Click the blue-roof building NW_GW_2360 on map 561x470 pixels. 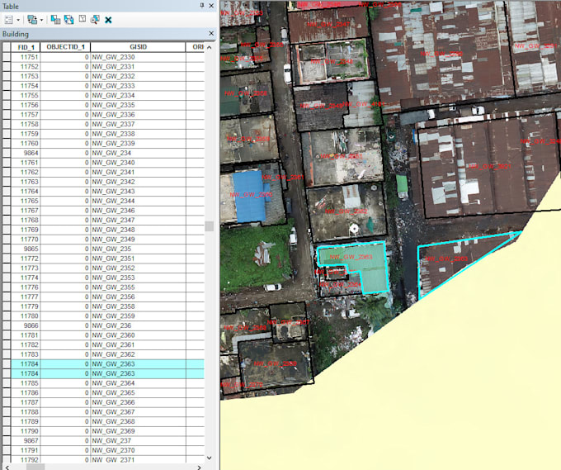click(x=249, y=197)
